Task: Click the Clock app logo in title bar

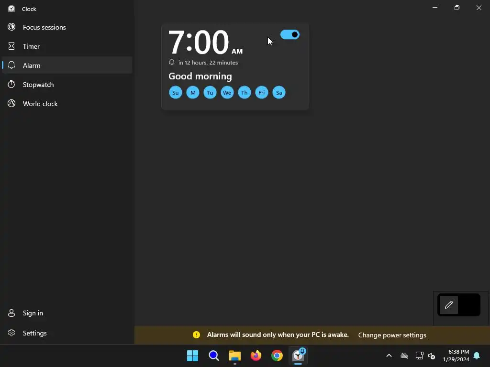Action: 11,9
